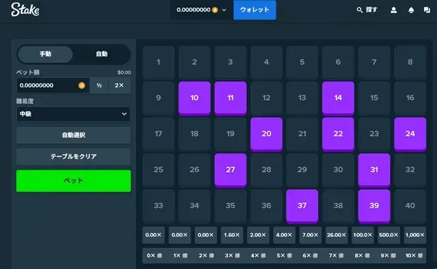Click the bet amount input field
Screen dimensions: 437x269
click(53, 85)
